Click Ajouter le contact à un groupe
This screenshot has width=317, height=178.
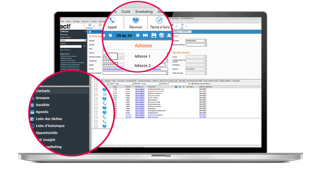[70, 69]
